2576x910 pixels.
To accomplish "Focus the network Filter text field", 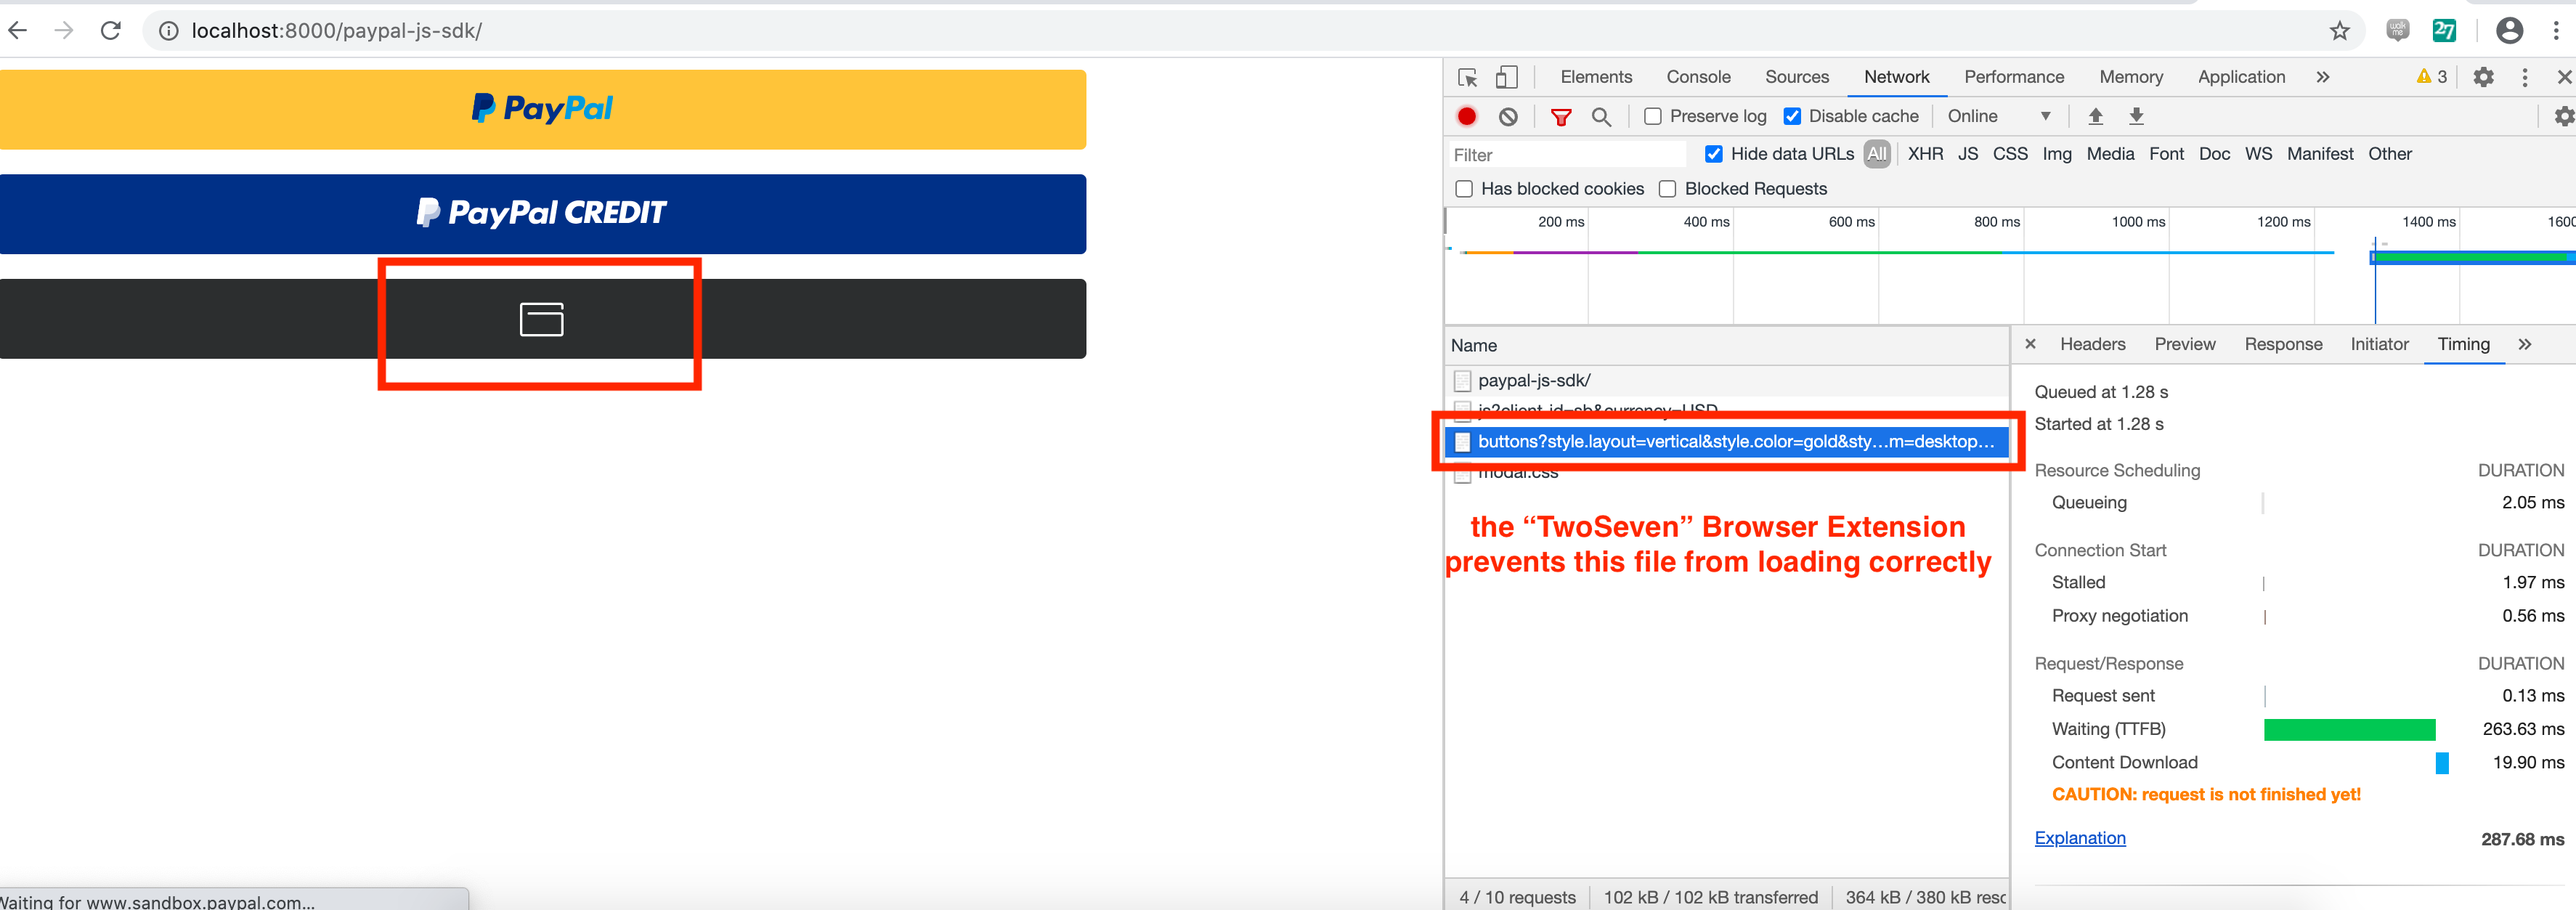I will [1567, 155].
